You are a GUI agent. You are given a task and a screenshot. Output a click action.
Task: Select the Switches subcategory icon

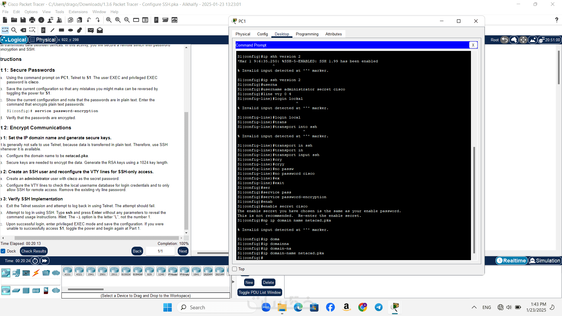pos(16,291)
